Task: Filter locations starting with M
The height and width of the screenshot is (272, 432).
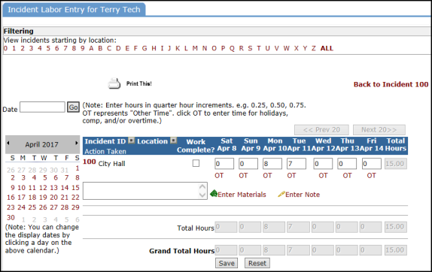Action: [x=195, y=48]
